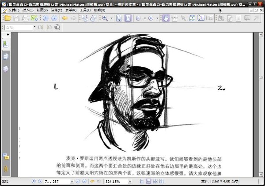265x186 pixels.
Task: Expand the zoom in dropdown arrow
Action: point(157,18)
